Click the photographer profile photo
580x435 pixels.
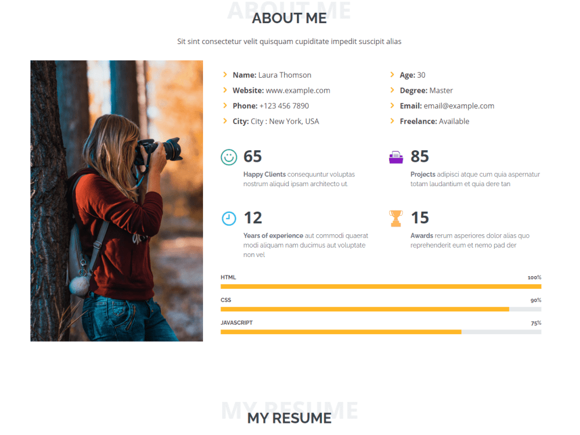click(117, 201)
